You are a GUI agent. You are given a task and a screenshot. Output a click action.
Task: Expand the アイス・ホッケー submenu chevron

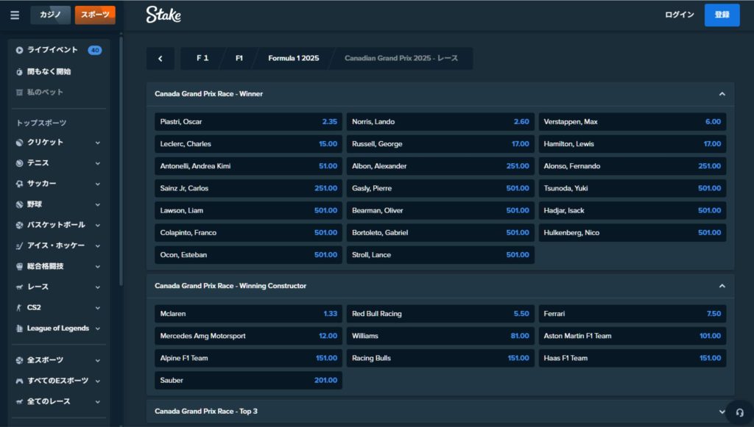click(98, 245)
